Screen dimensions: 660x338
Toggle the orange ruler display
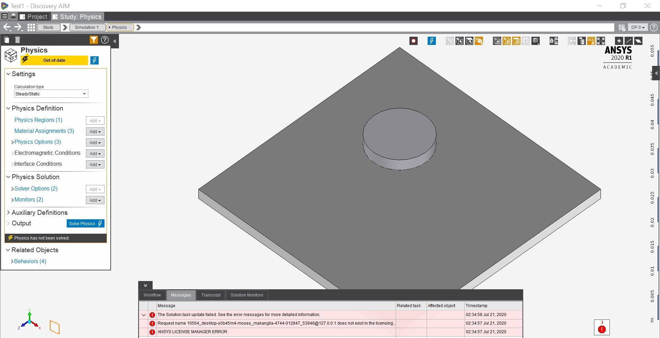click(591, 41)
